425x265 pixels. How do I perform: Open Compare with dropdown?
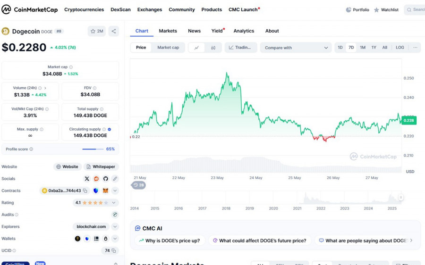[x=296, y=48]
